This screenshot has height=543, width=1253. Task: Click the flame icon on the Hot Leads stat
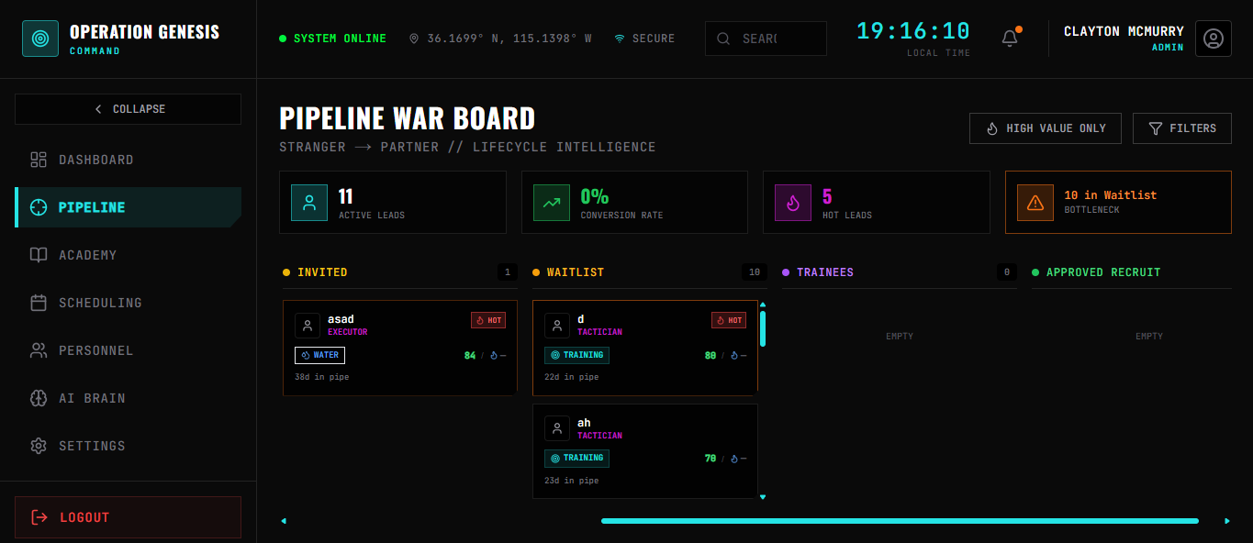(x=792, y=202)
